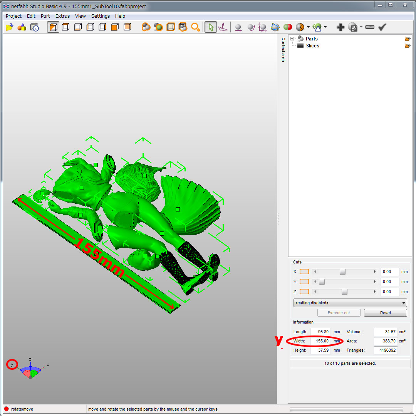Click the Triangles value 1196392
The height and width of the screenshot is (416, 416).
pyautogui.click(x=386, y=350)
